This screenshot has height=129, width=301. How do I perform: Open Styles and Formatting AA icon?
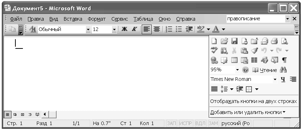(33, 29)
